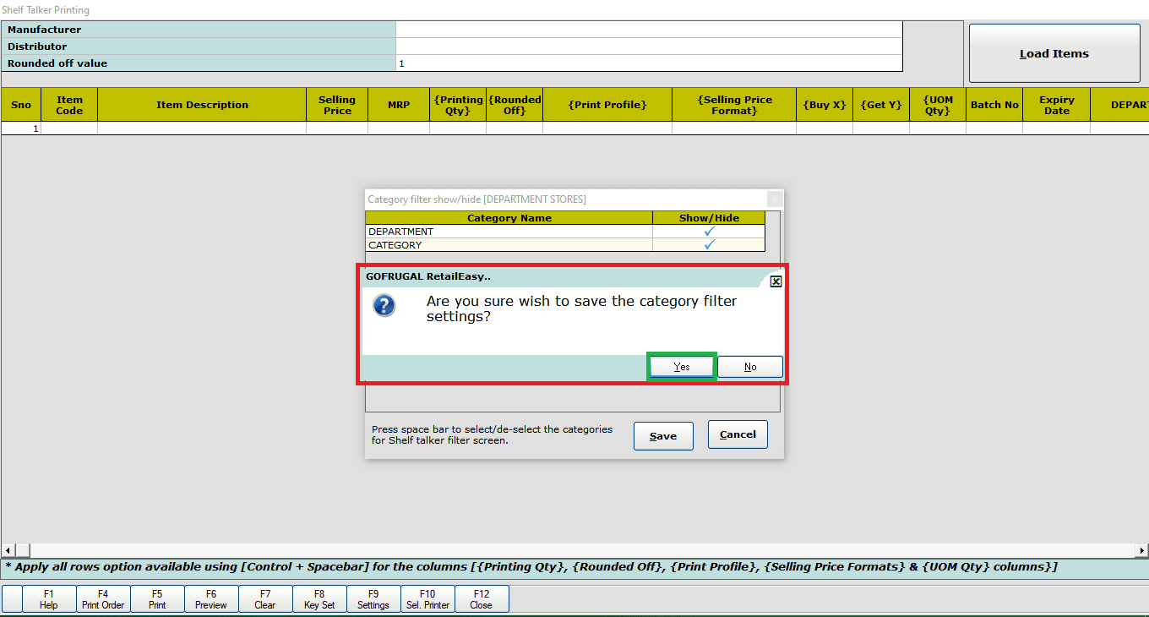The height and width of the screenshot is (617, 1149).
Task: Click the Item Description cell in row 1
Action: [202, 128]
